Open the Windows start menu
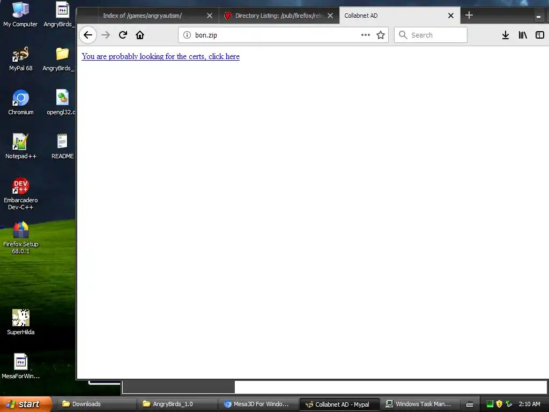 point(26,404)
